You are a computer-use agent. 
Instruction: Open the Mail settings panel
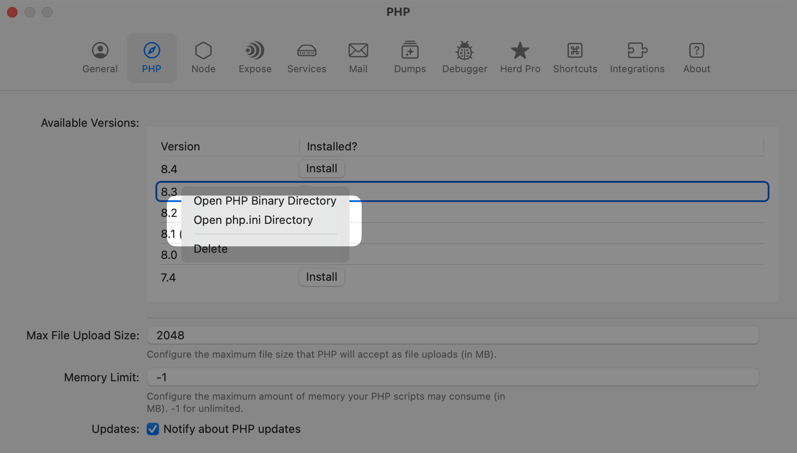click(x=358, y=57)
